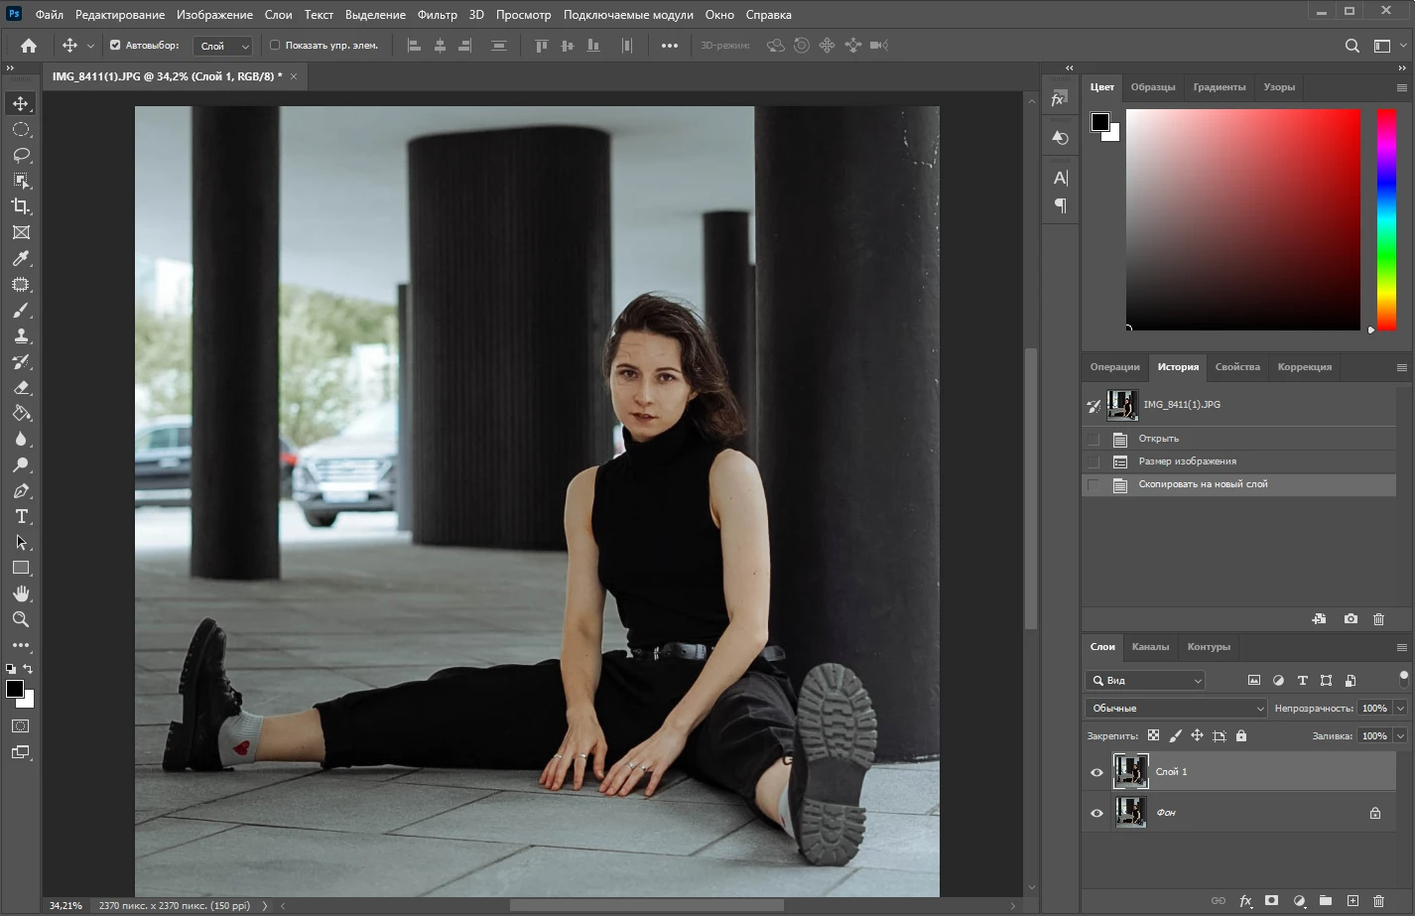Delete layer trash icon in Layers panel
The width and height of the screenshot is (1415, 916).
click(x=1378, y=900)
